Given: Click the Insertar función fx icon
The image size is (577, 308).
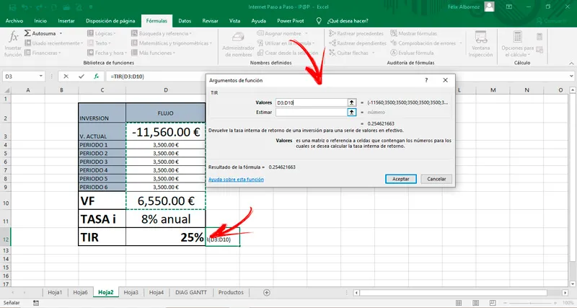Looking at the screenshot, I should pyautogui.click(x=14, y=38).
